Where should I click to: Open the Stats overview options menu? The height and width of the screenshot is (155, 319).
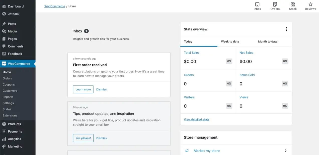286,29
